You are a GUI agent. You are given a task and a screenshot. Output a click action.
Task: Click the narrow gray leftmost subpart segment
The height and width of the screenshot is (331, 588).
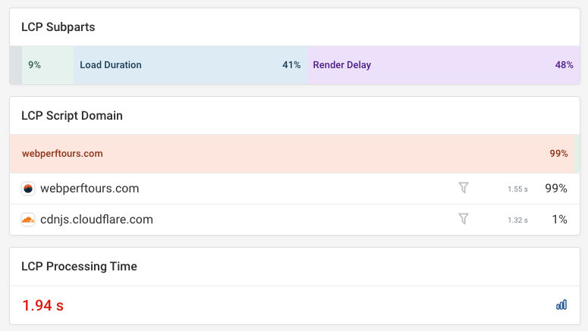click(x=16, y=65)
